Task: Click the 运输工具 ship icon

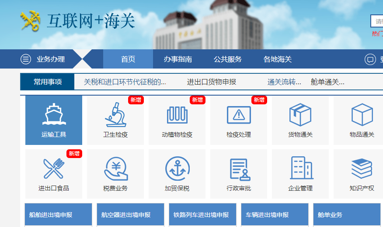Action: click(x=53, y=115)
